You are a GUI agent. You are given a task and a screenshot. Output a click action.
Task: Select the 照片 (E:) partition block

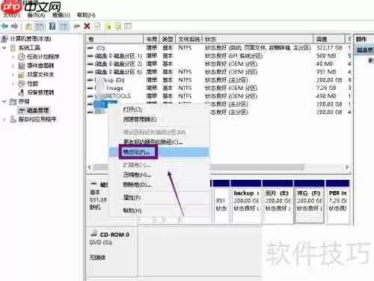(278, 201)
